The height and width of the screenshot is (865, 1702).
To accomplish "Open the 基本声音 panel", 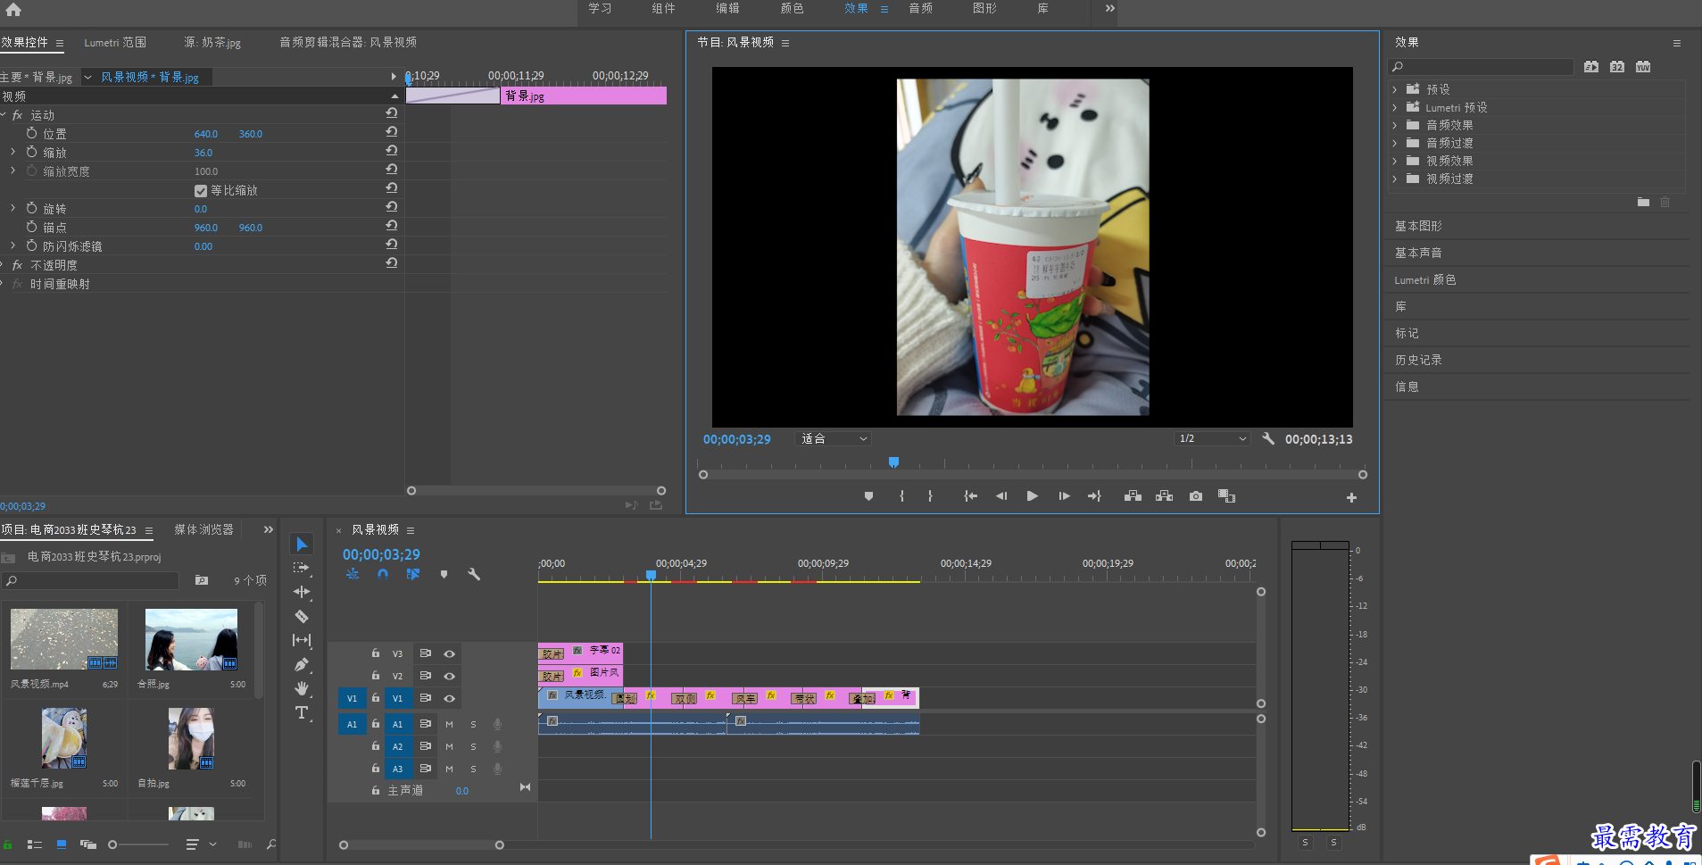I will pyautogui.click(x=1418, y=253).
